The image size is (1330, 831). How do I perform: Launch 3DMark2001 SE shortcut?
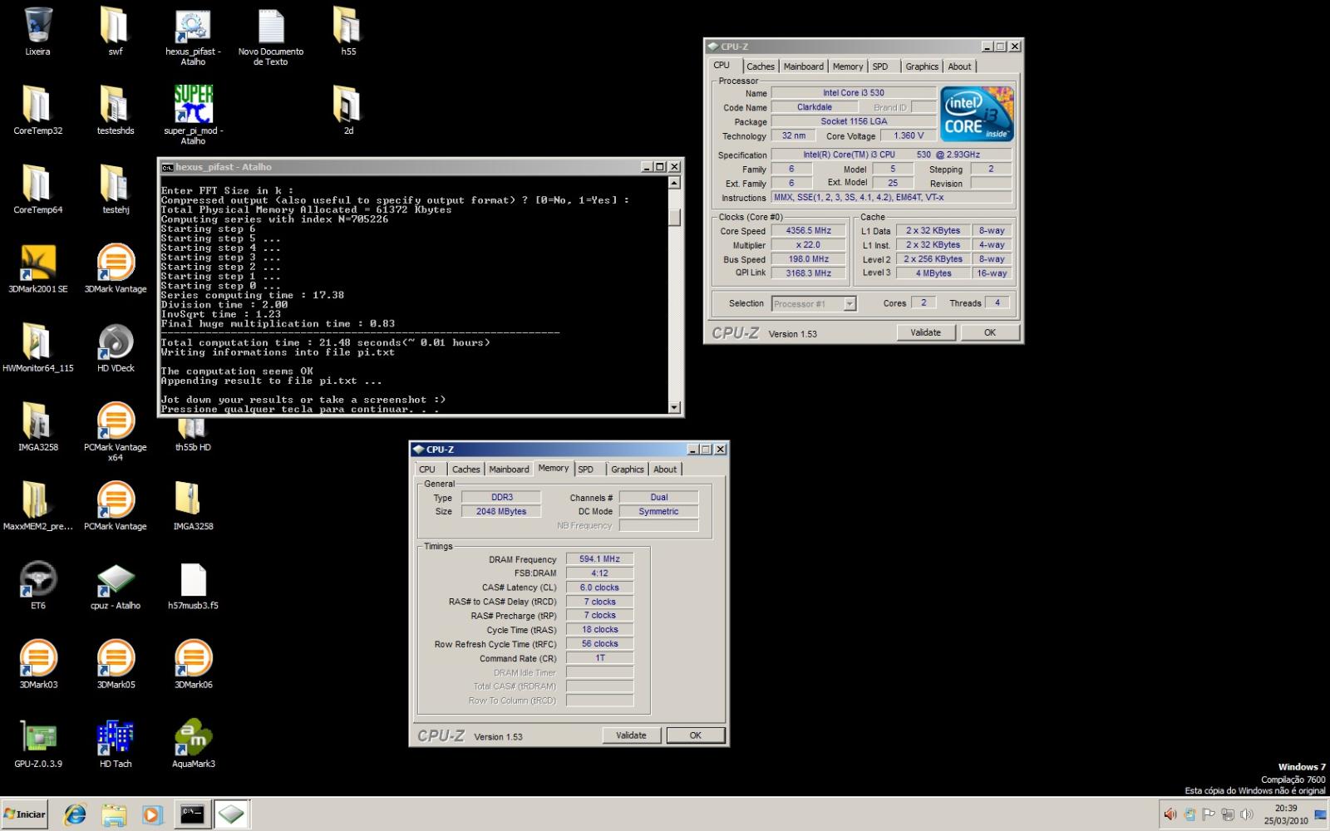[x=37, y=268]
